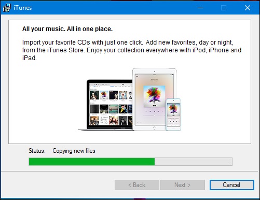Click the iTunes title text in title bar

tap(23, 8)
